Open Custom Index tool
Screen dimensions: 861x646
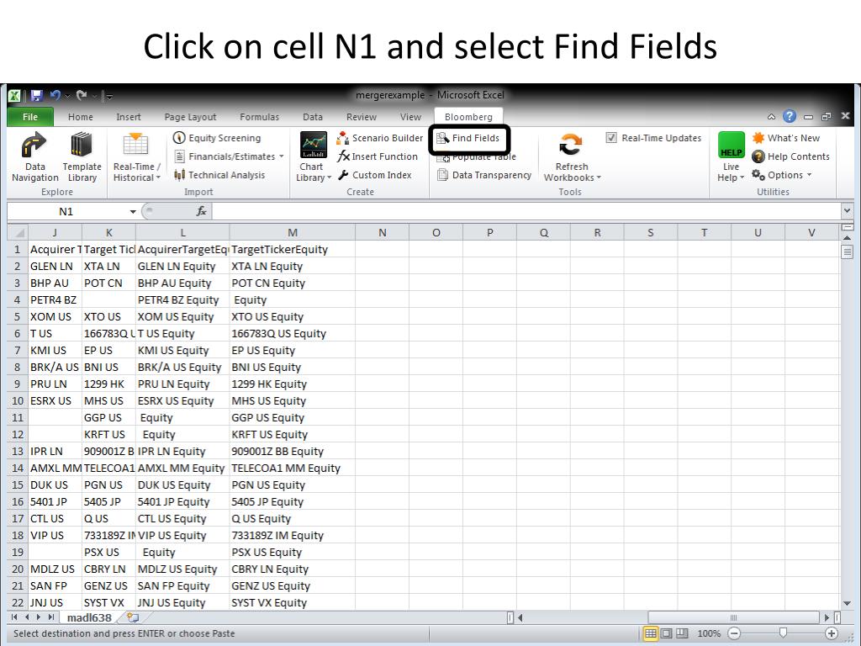pos(374,175)
